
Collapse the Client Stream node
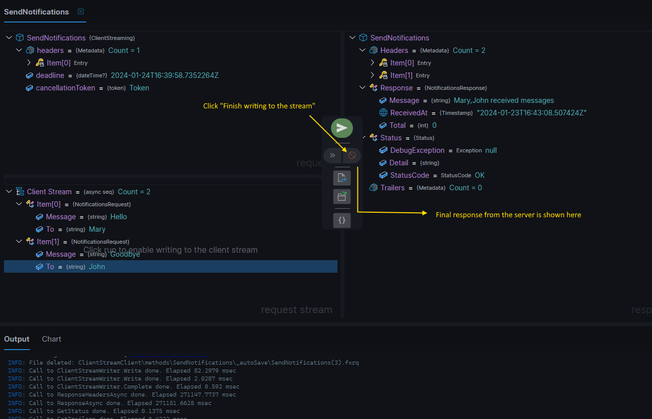(x=8, y=191)
